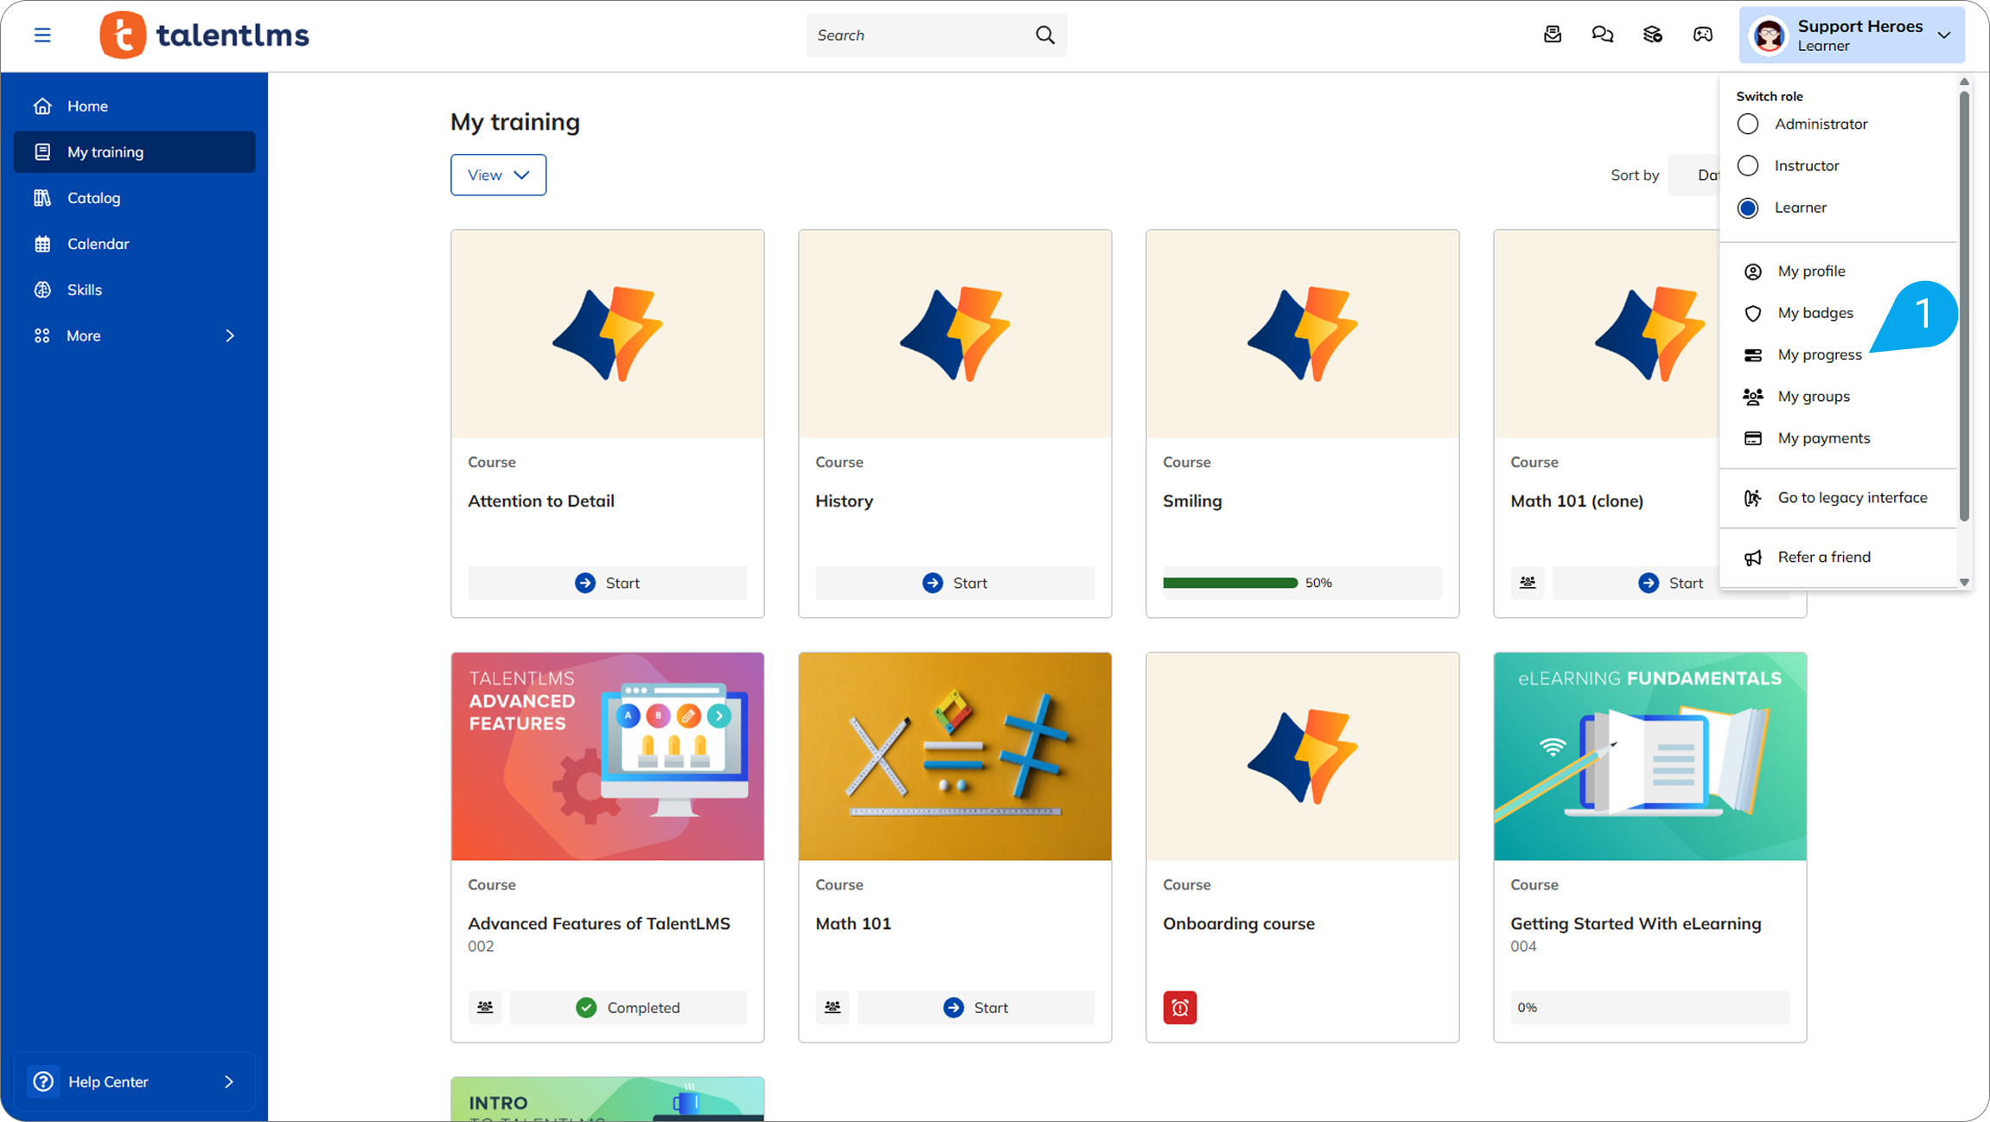Image resolution: width=1990 pixels, height=1122 pixels.
Task: Click red alarm icon on Onboarding course
Action: pyautogui.click(x=1179, y=1007)
